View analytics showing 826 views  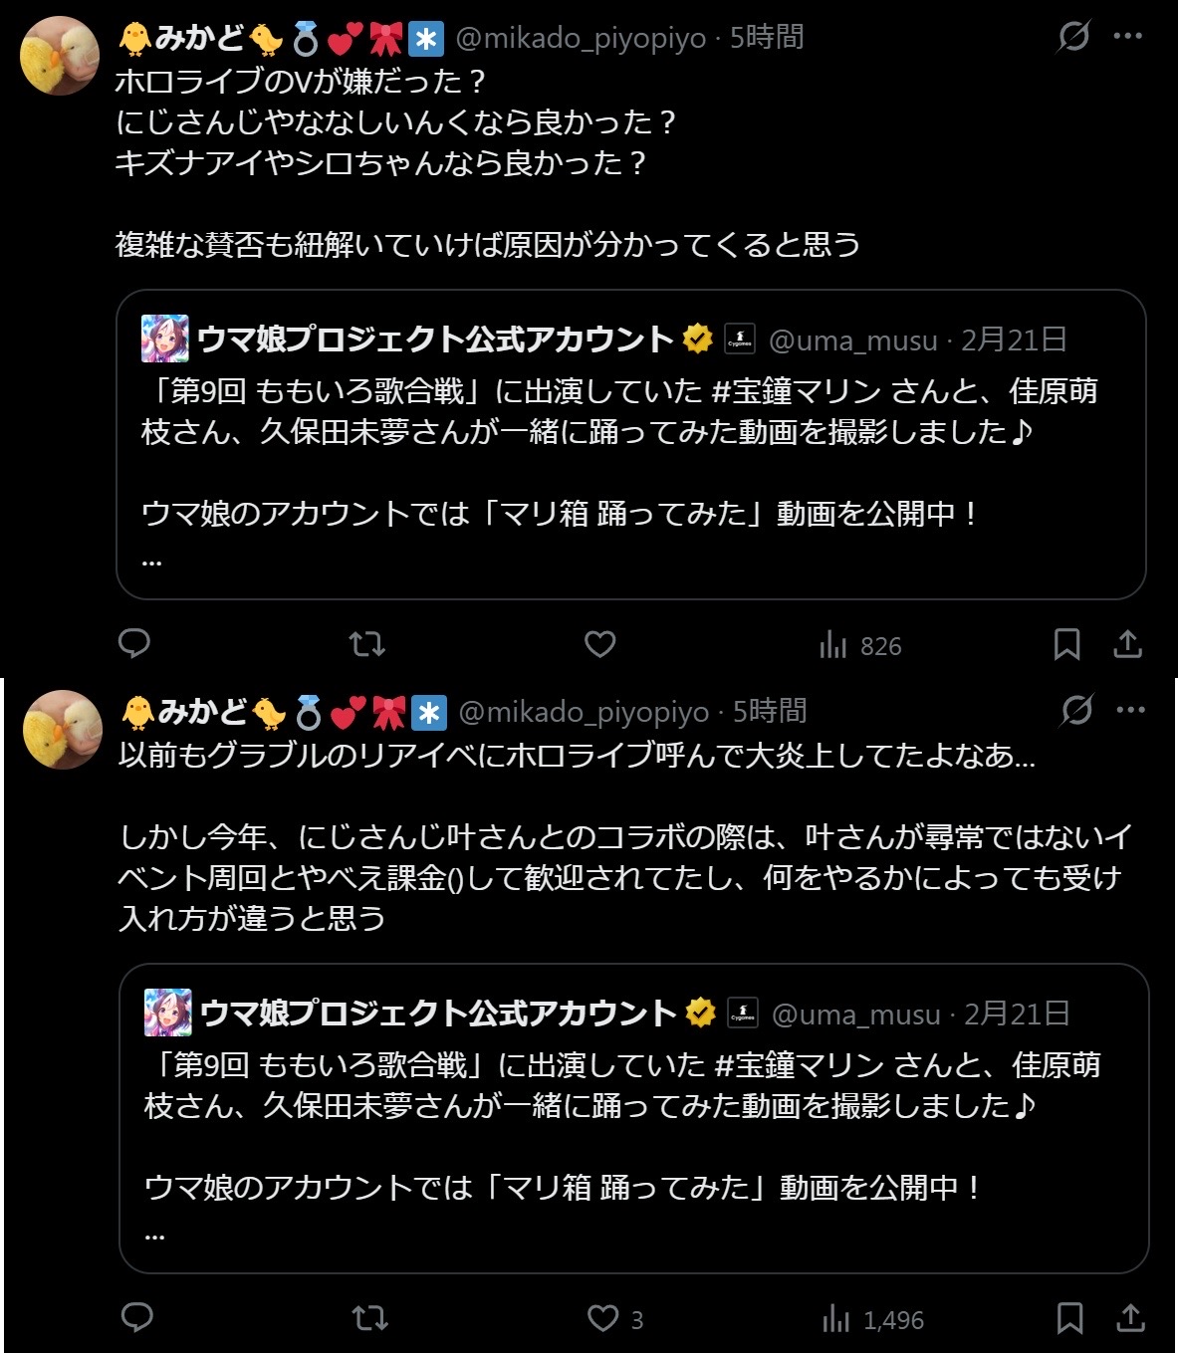tap(860, 646)
